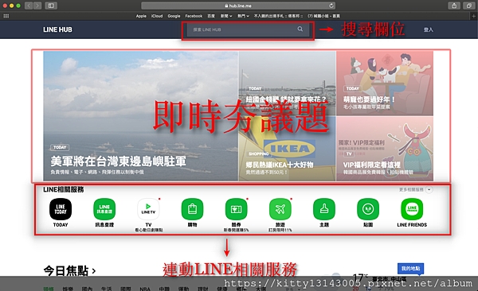Show all tabs with the tab overview button

click(x=468, y=6)
